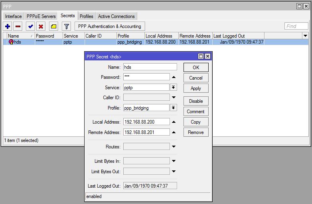Close the PPP Secret hds dialog

click(x=207, y=56)
